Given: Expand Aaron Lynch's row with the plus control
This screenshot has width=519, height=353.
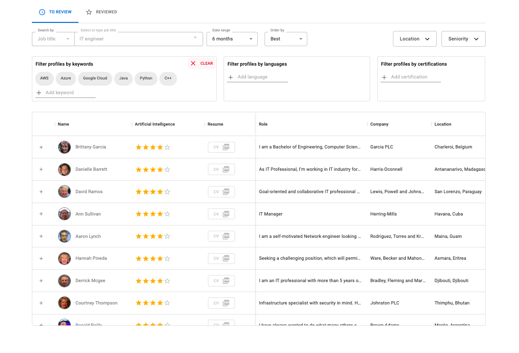Looking at the screenshot, I should click(x=41, y=236).
